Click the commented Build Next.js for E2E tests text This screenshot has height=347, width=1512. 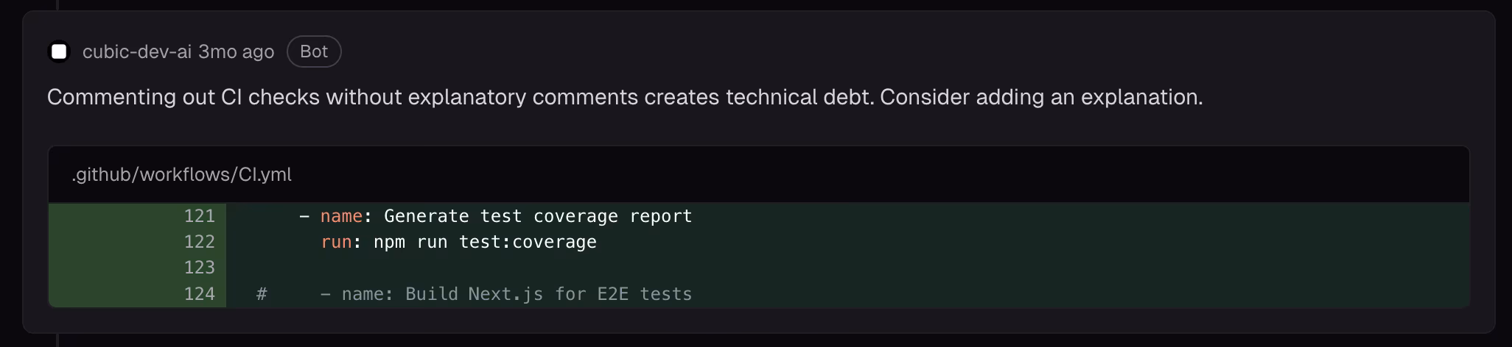click(548, 294)
